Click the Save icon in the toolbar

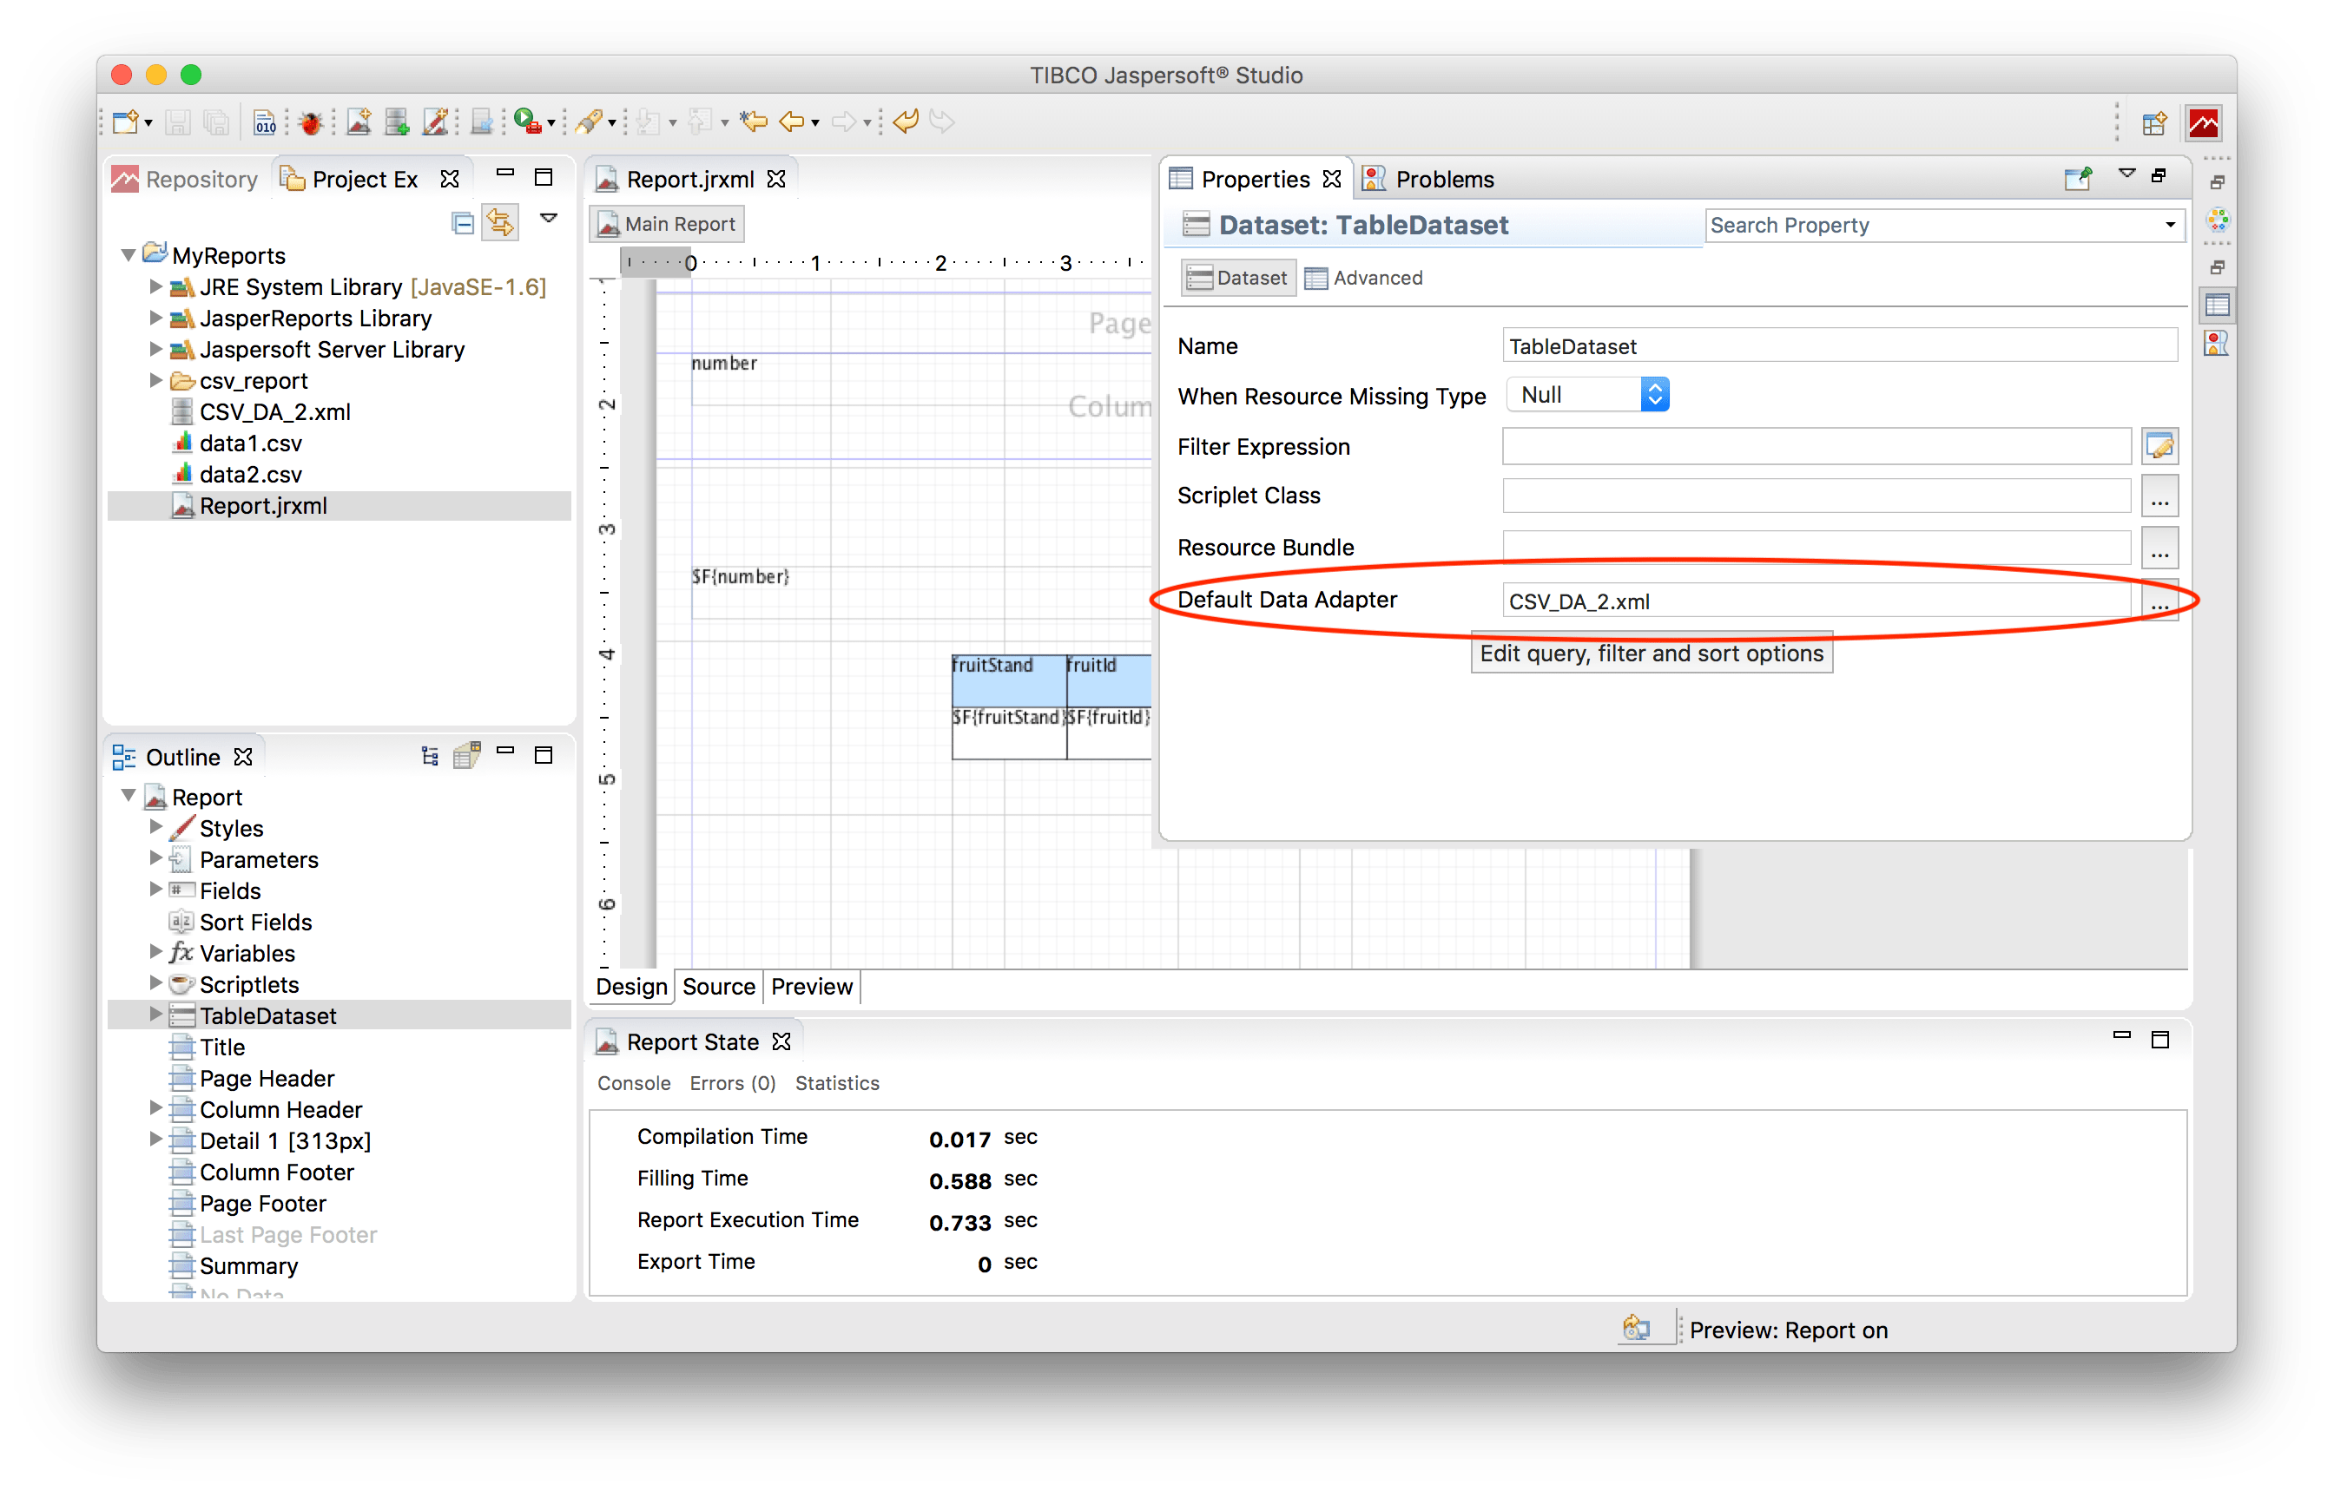178,122
